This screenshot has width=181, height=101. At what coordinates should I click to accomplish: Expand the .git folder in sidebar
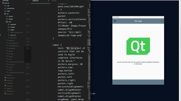pos(8,6)
